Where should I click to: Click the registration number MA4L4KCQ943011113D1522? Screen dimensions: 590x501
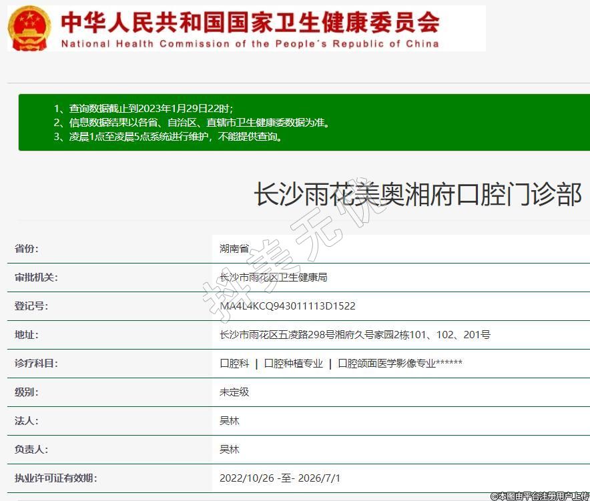point(287,306)
